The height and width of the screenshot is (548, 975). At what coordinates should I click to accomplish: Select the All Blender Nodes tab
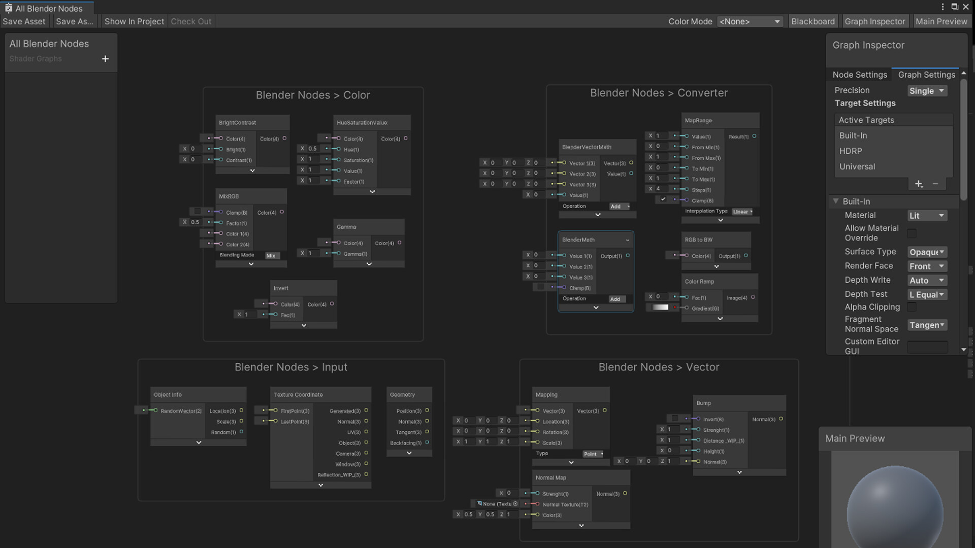point(48,8)
